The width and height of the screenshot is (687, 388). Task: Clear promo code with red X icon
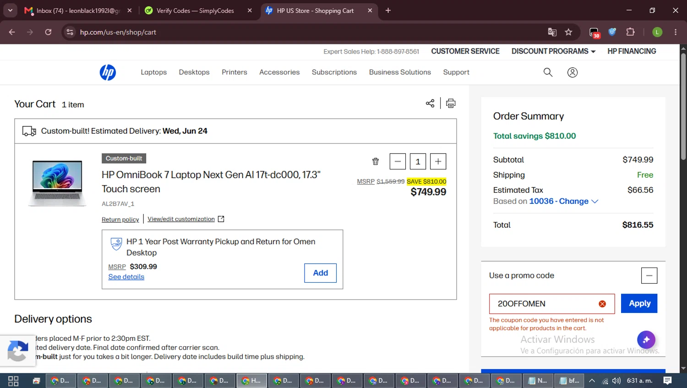[x=602, y=304]
